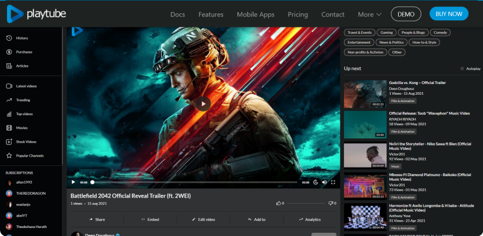Open the Pricing page

pyautogui.click(x=298, y=14)
